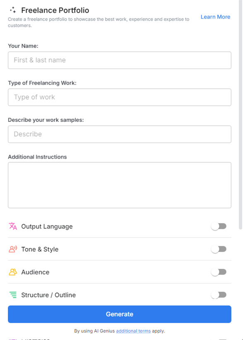Screen dimensions: 243x340
Task: Open the Learn More link
Action: [215, 17]
